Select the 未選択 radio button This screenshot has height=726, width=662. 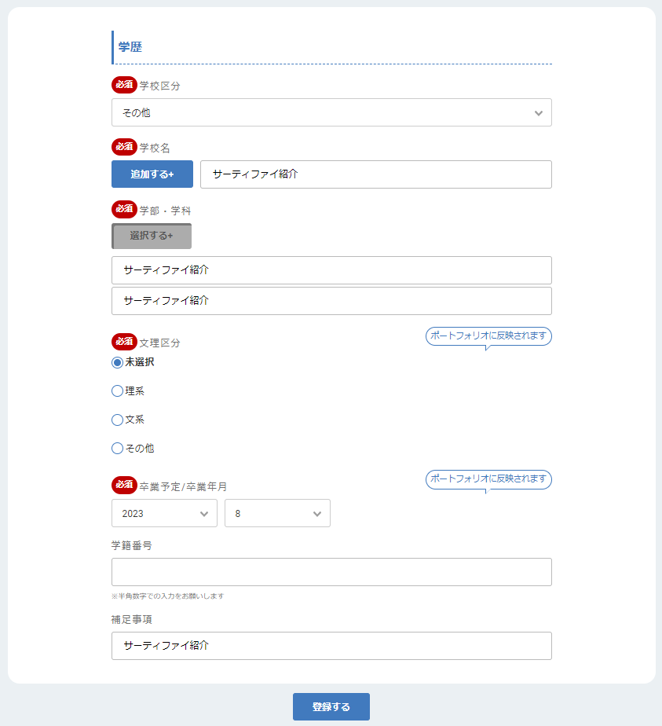click(x=118, y=362)
